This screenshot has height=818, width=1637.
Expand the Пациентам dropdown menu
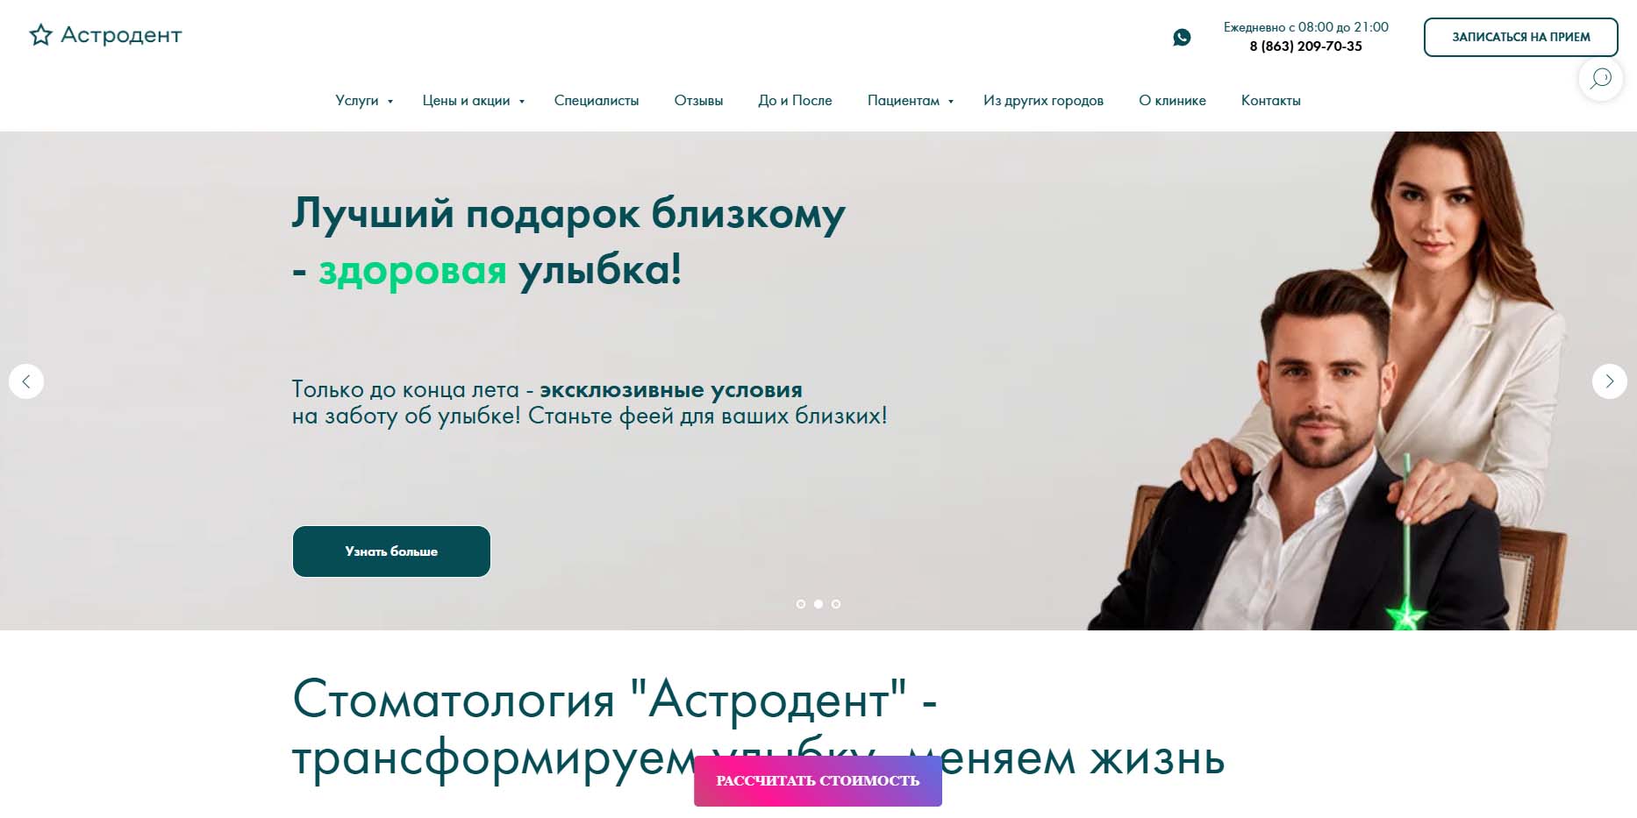pyautogui.click(x=911, y=101)
